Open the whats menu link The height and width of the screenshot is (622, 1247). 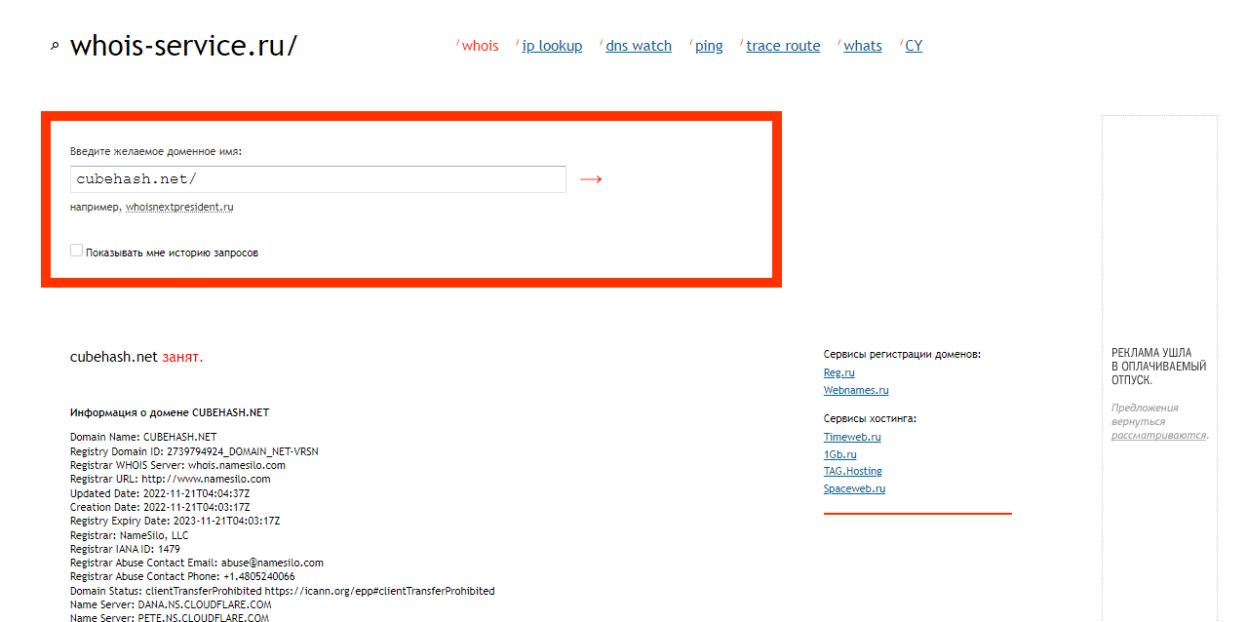(x=863, y=46)
